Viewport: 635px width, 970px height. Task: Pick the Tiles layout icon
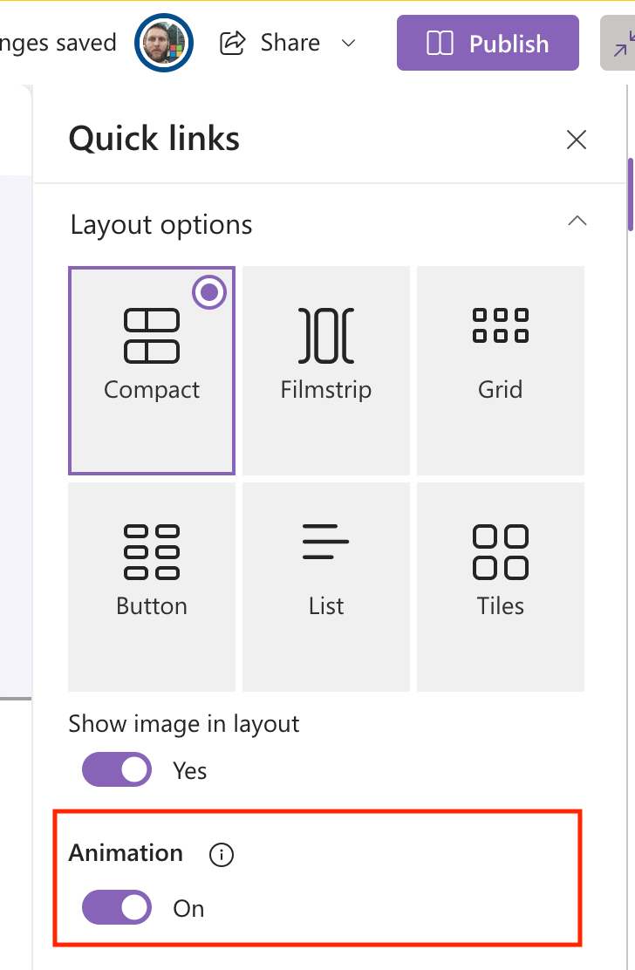500,552
